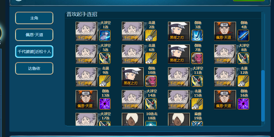Click the 3连 倒地 blue wave skill icon
Screen dimensions: 274x137
(197, 35)
